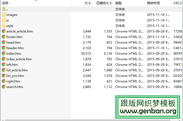Select the style folder name
The height and width of the screenshot is (121, 183).
tap(10, 26)
